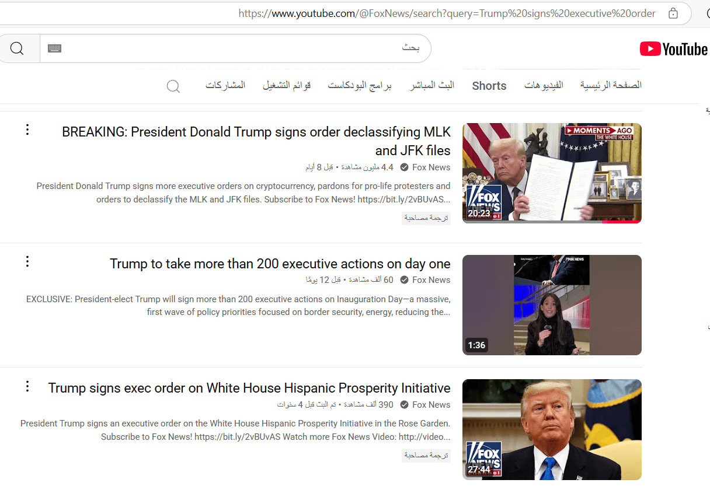Click the '390 ألف مشاهدة' view count text
Image resolution: width=710 pixels, height=490 pixels.
coord(368,405)
